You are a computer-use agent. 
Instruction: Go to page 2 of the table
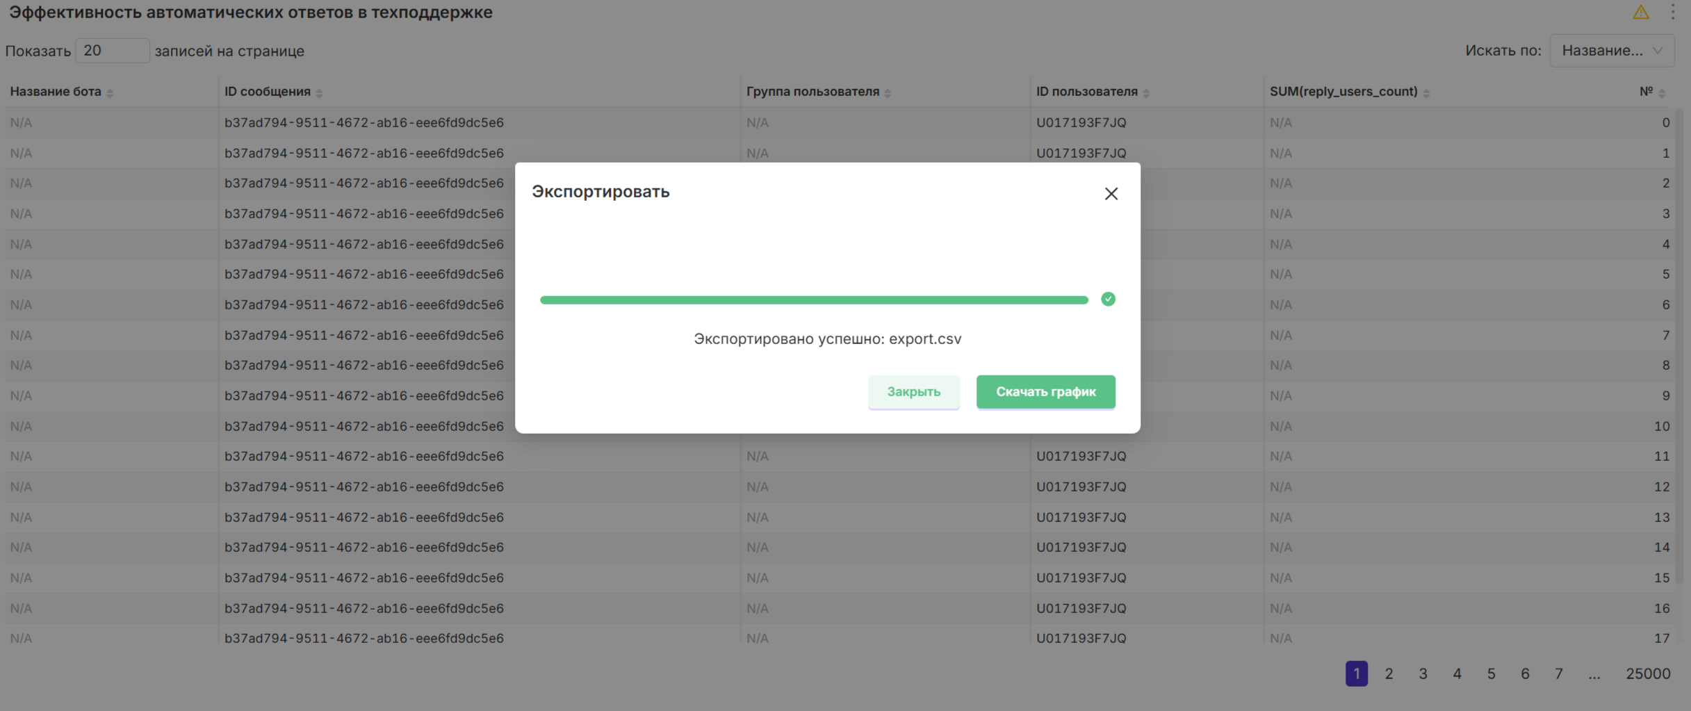click(1389, 673)
